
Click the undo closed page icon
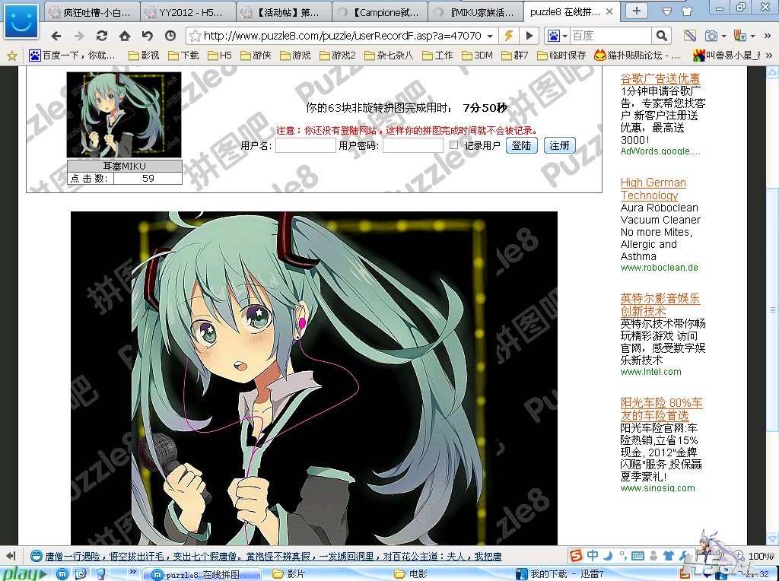[x=148, y=36]
